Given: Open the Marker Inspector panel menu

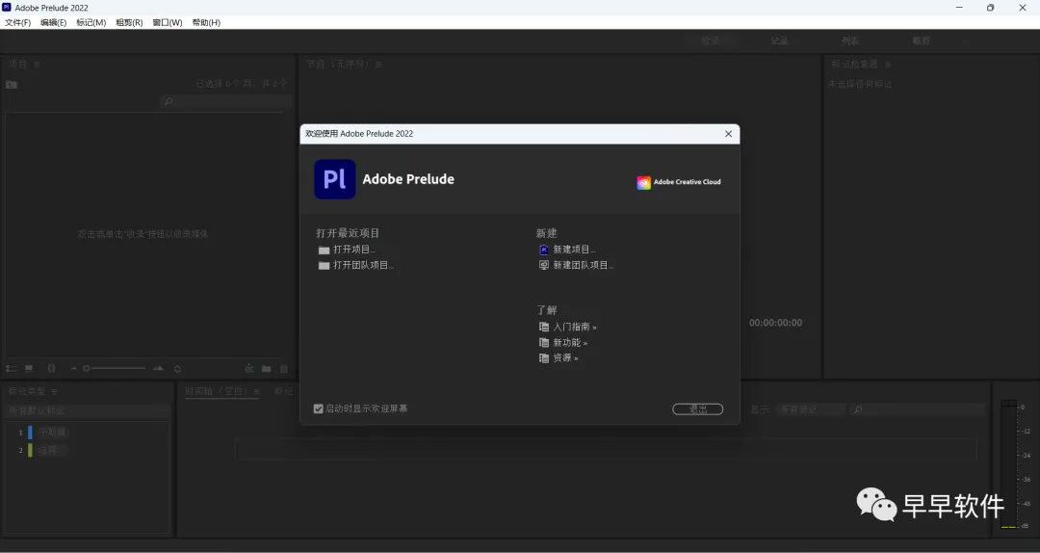Looking at the screenshot, I should pyautogui.click(x=888, y=65).
